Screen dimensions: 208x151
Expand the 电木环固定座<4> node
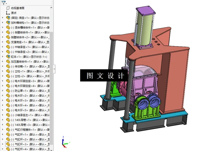pos(2,86)
